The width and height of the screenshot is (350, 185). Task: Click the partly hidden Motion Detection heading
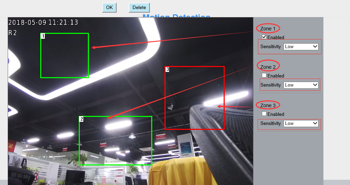click(x=176, y=16)
